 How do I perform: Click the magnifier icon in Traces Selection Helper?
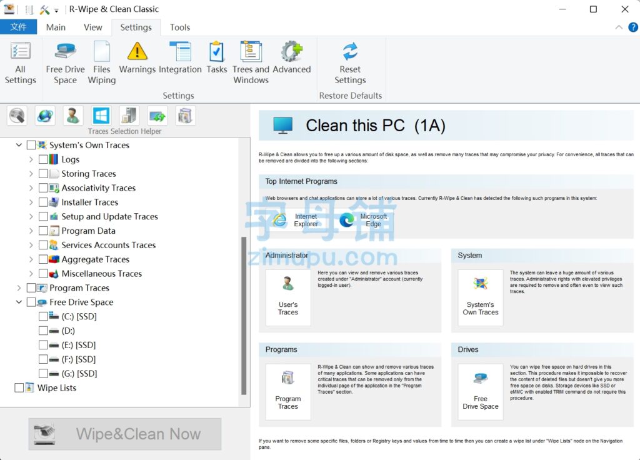click(17, 116)
